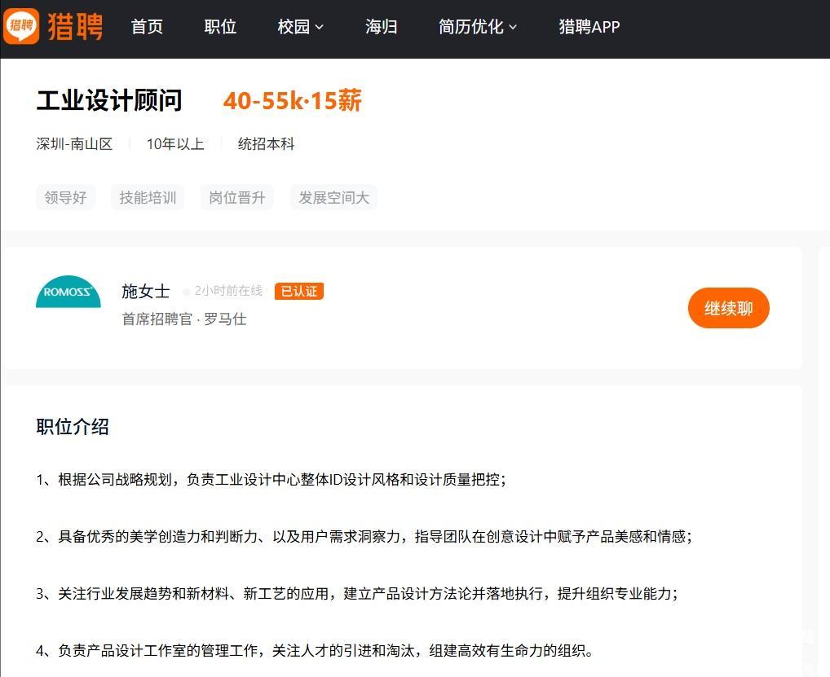This screenshot has width=830, height=677.
Task: Click the 工业设计顾问 job title
Action: 109,101
